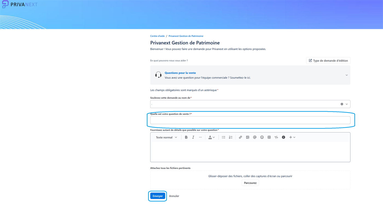Select the Questions pour la vente title
383x219 pixels.
pyautogui.click(x=180, y=73)
